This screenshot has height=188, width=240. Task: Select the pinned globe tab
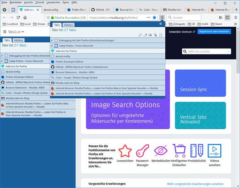point(5,10)
